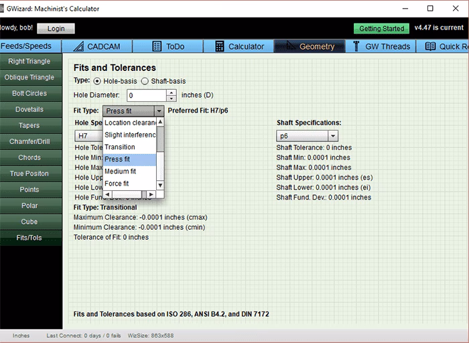Screen dimensions: 469x343
Task: Click the Calculator tab icon
Action: (219, 46)
